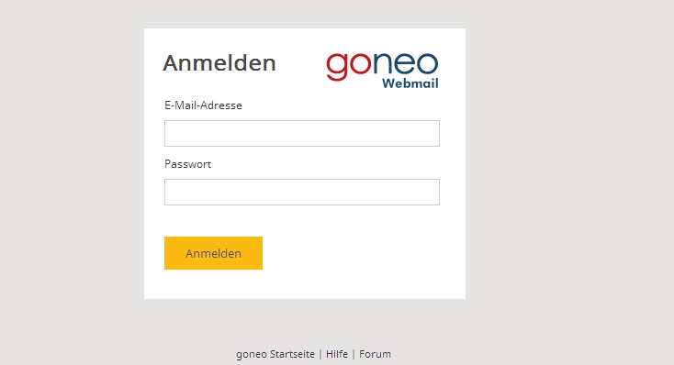Open the Hilfe link in footer
This screenshot has width=674, height=365.
337,354
